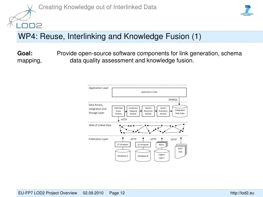The height and width of the screenshot is (197, 263).
Task: Click the LD Wrapper box above Database A
Action: (x=123, y=144)
